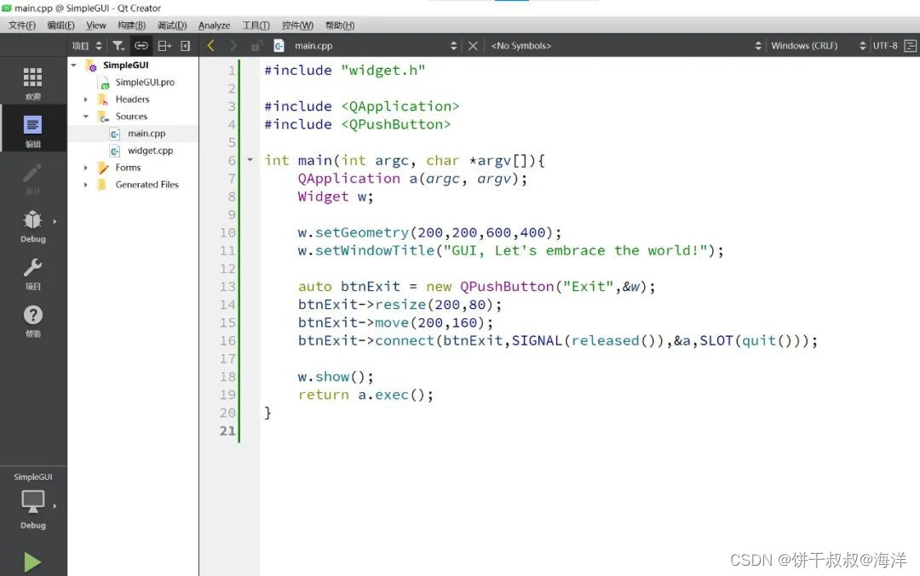The height and width of the screenshot is (576, 920).
Task: Open the Analyze menu
Action: click(x=214, y=26)
